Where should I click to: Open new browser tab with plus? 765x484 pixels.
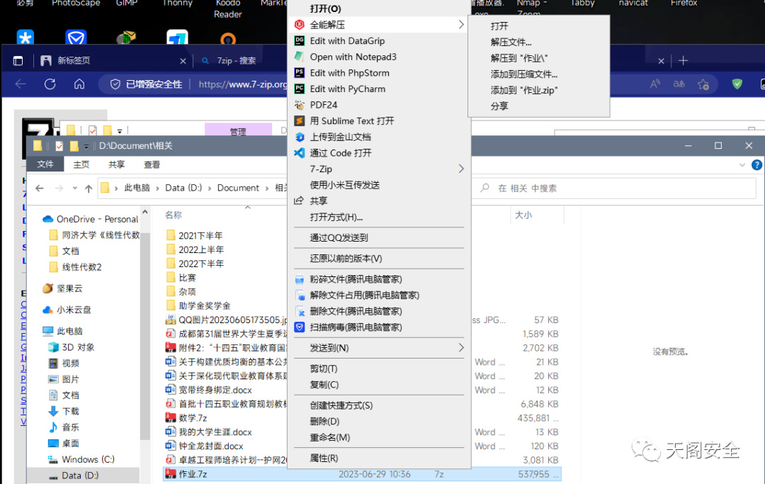(x=683, y=60)
